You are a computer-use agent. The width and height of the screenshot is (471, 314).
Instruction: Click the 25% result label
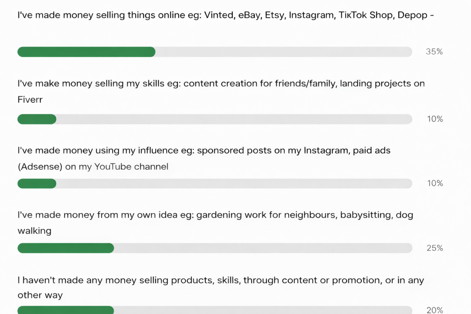pos(434,248)
